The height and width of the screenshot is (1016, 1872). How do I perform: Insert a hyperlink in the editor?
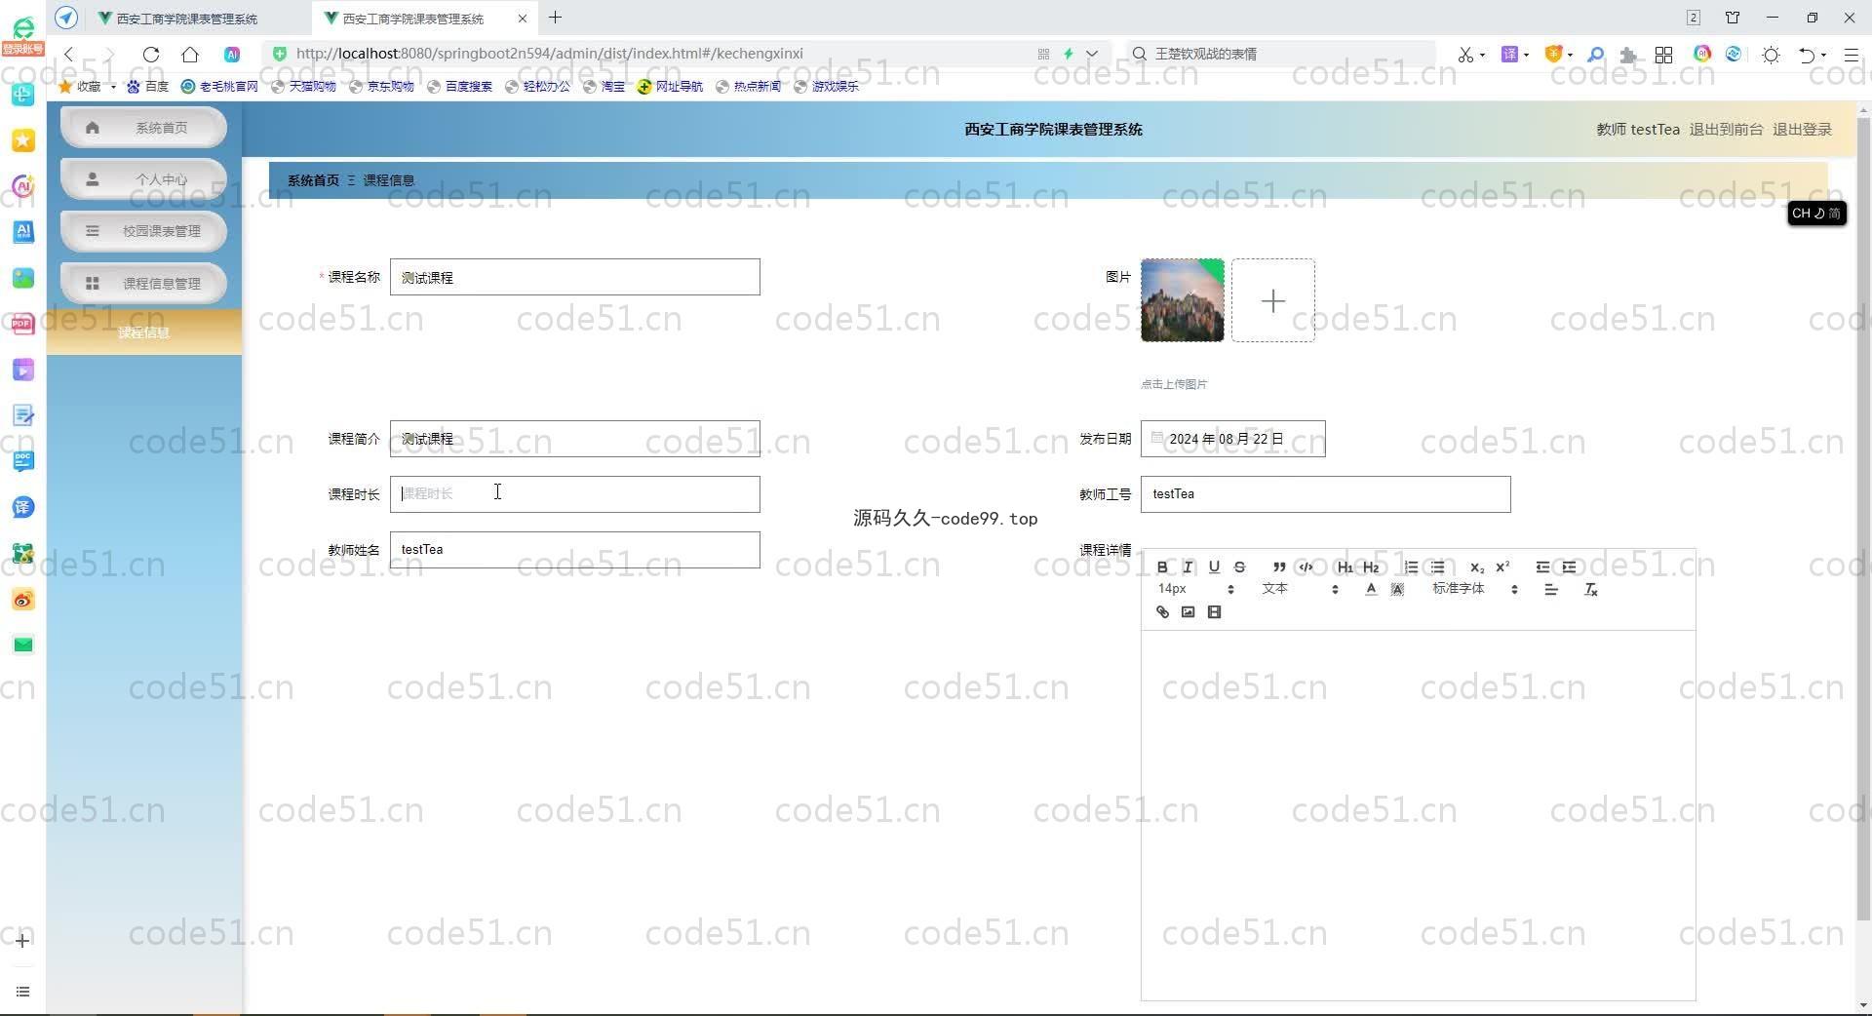1162,612
